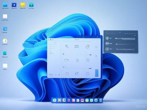The height and width of the screenshot is (110, 147).
Task: Expand the chevron in the dark panel
Action: (135, 36)
